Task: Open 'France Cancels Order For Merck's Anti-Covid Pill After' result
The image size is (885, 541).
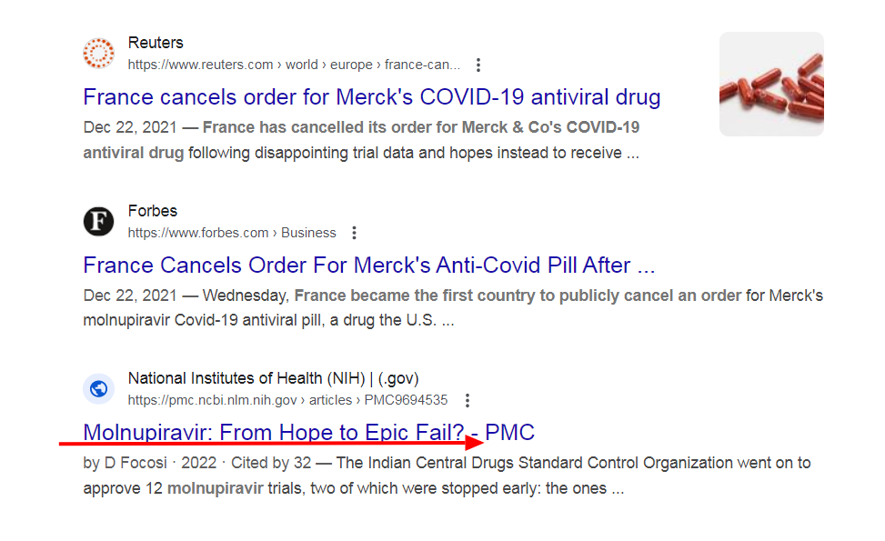Action: coord(369,265)
